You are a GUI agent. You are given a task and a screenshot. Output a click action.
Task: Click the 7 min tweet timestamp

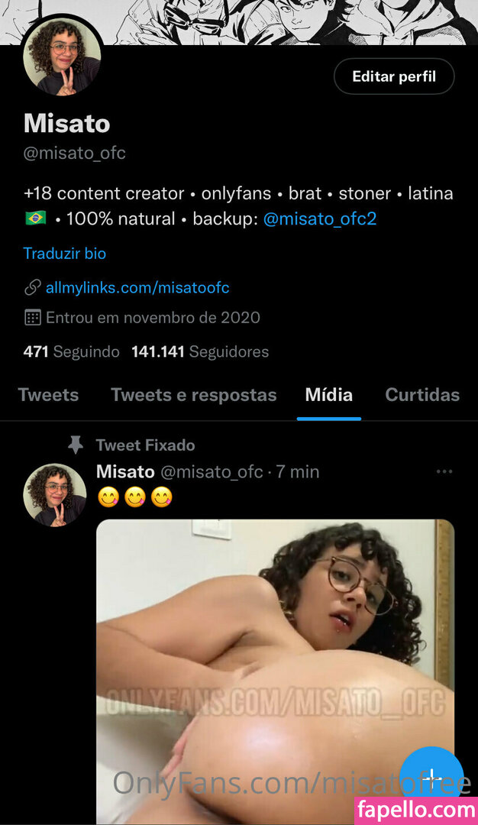tap(298, 471)
